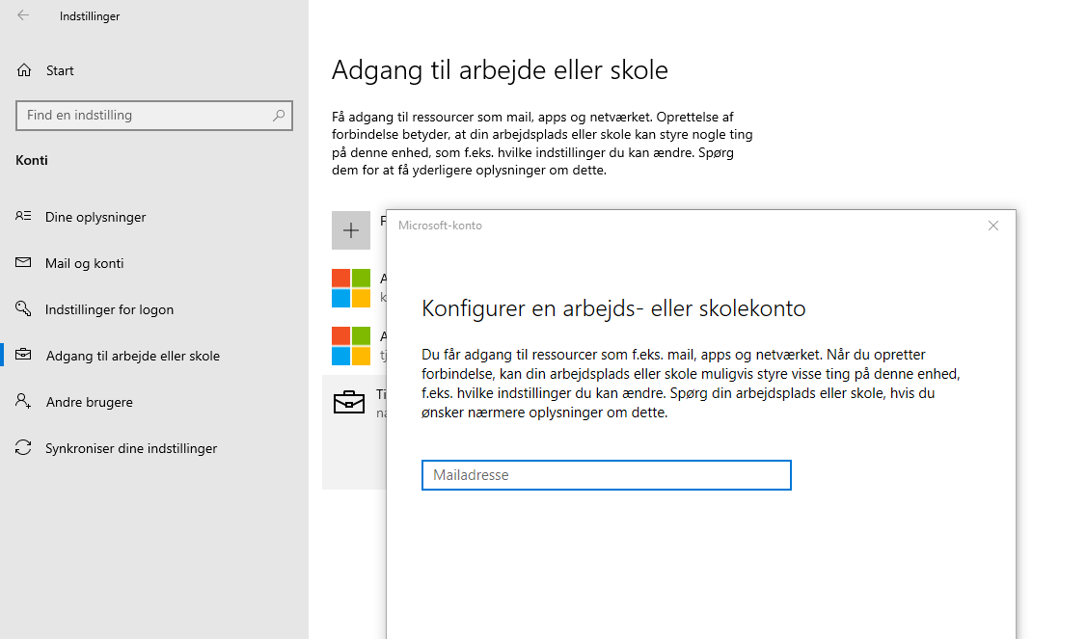Click the Synkroniser dine indstillinger sync icon
The height and width of the screenshot is (639, 1087).
coord(23,448)
